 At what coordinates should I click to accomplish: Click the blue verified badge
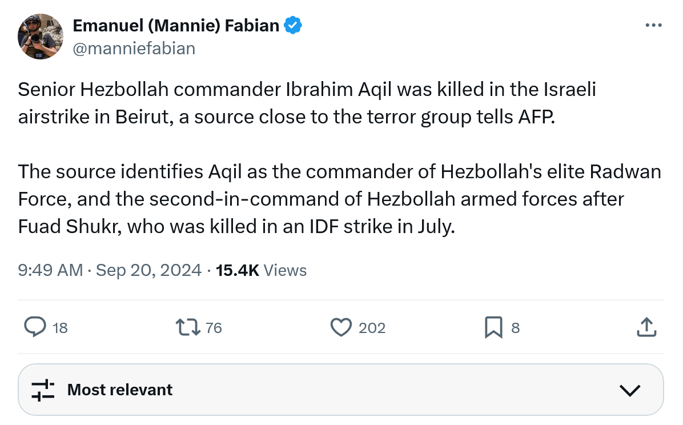(294, 26)
